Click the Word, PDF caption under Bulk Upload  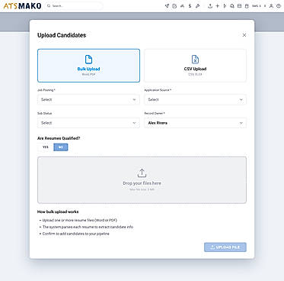pyautogui.click(x=88, y=74)
